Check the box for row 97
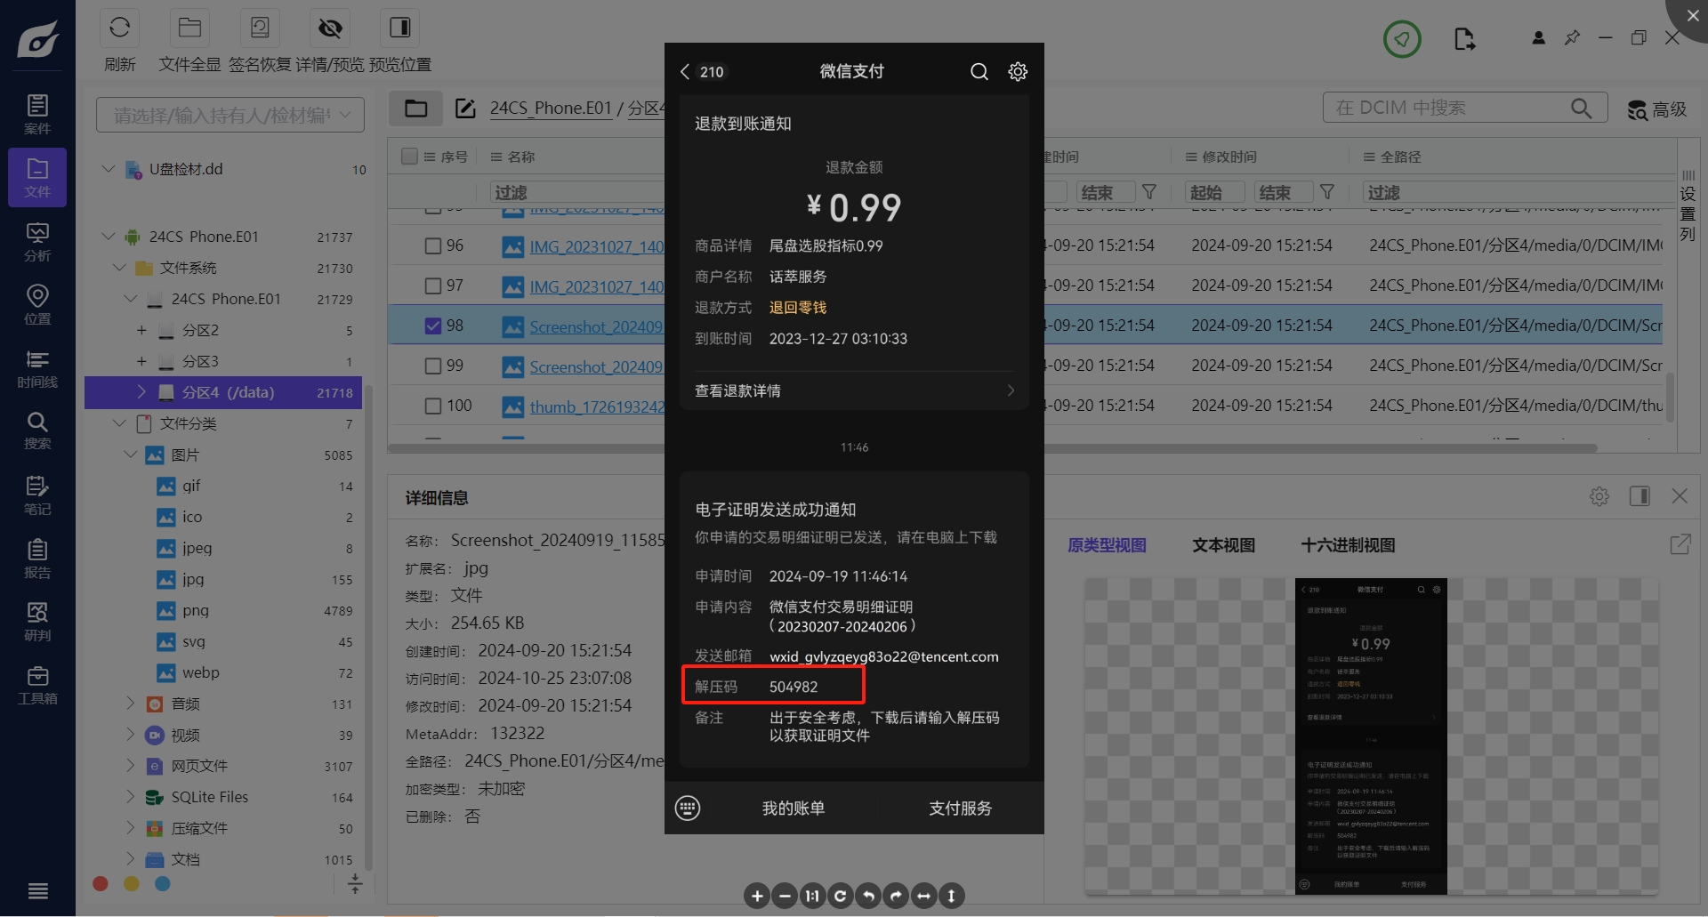The width and height of the screenshot is (1708, 917). point(433,286)
